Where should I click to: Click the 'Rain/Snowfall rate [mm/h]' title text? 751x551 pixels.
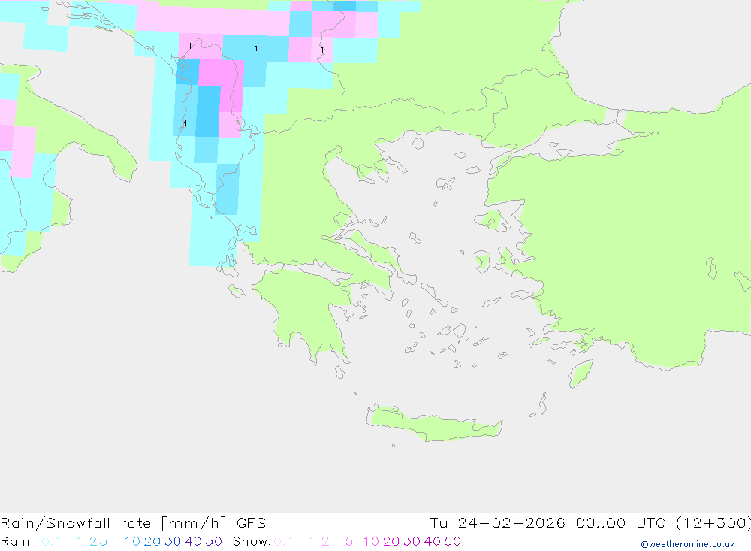pos(113,523)
